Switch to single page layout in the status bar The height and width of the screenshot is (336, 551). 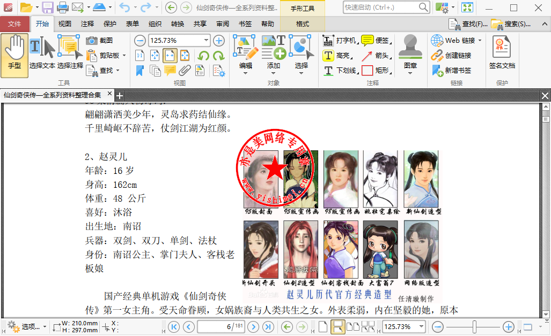(x=323, y=327)
